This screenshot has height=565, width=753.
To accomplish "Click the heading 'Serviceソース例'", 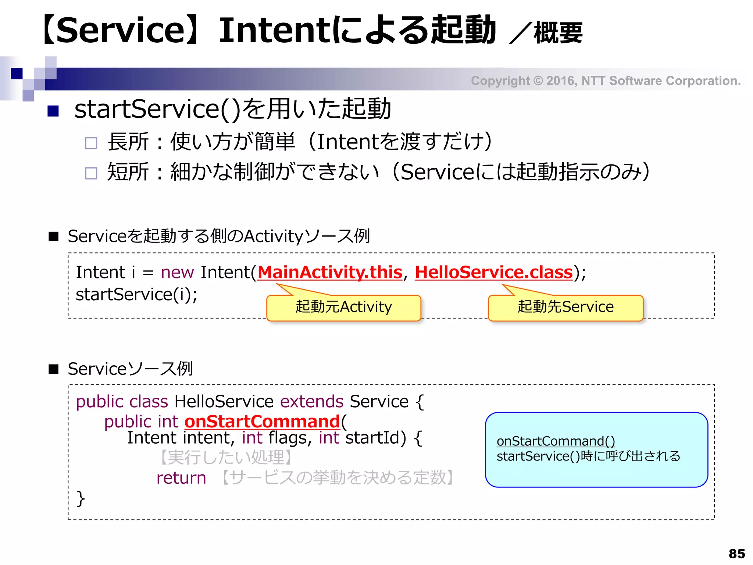I will tap(130, 369).
